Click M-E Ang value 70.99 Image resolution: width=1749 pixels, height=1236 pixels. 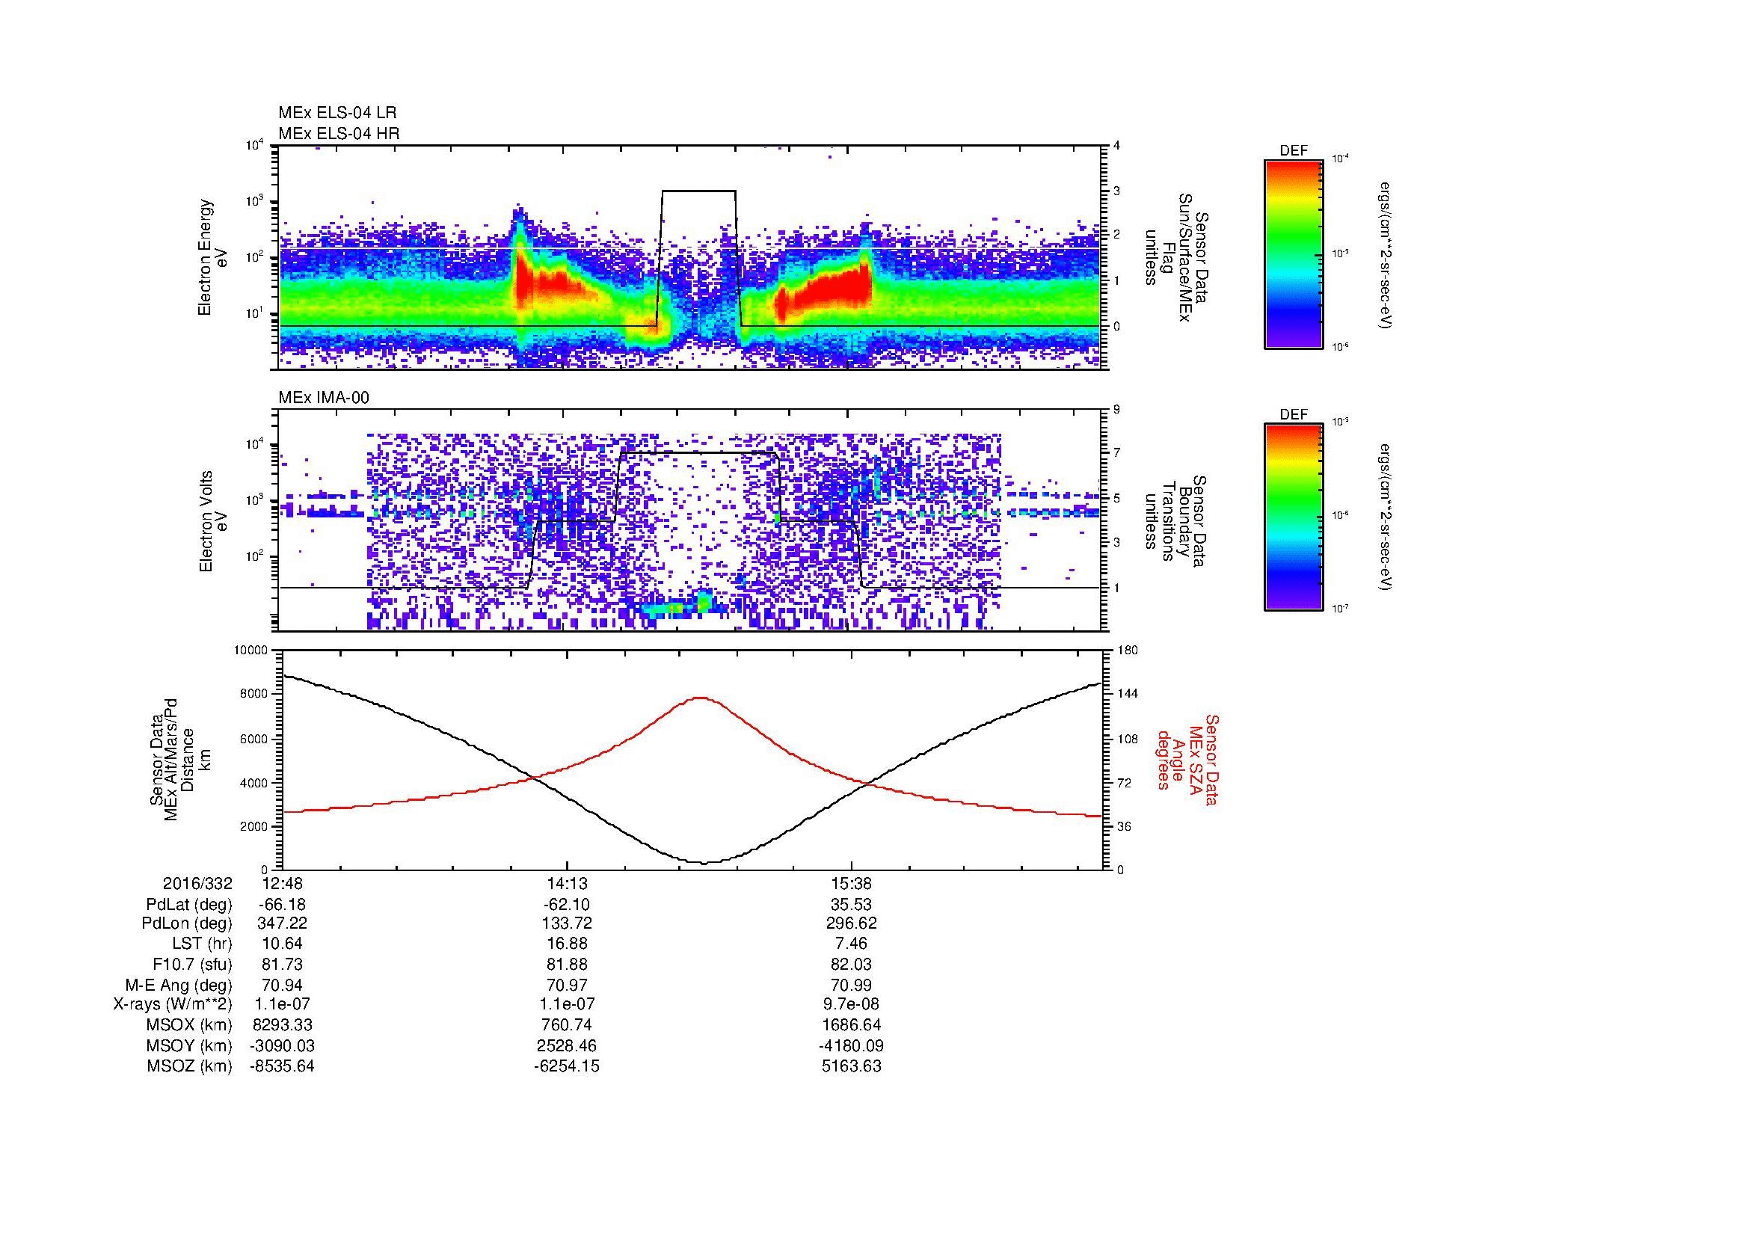click(852, 985)
